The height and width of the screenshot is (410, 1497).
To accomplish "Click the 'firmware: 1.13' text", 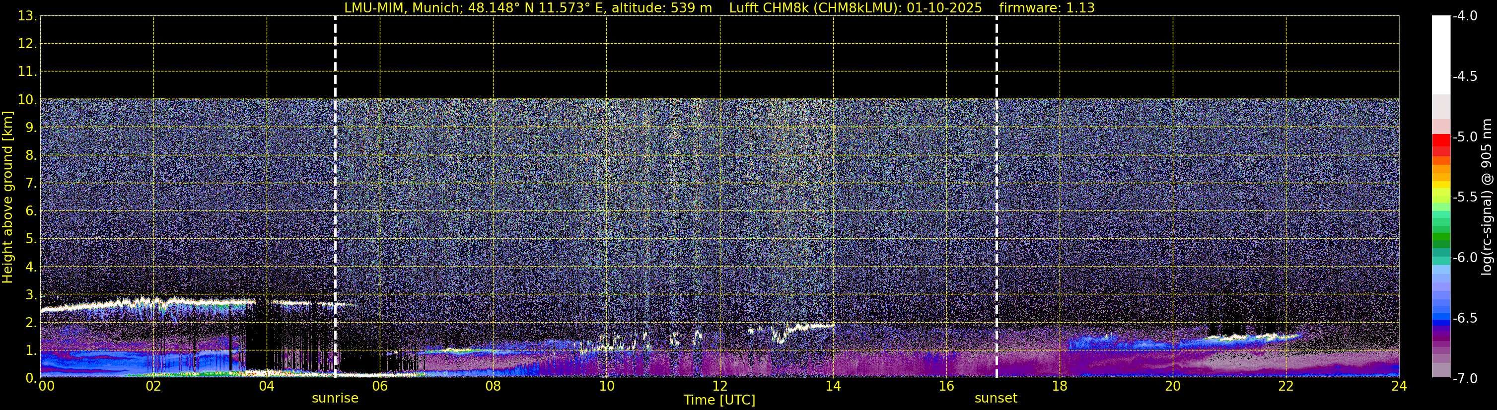I will (x=1047, y=8).
